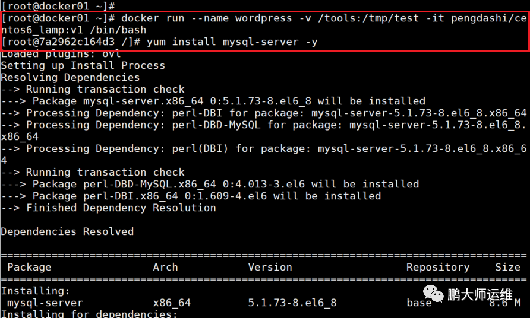530x318 pixels.
Task: Click mysql-server in the package table
Action: [x=45, y=303]
